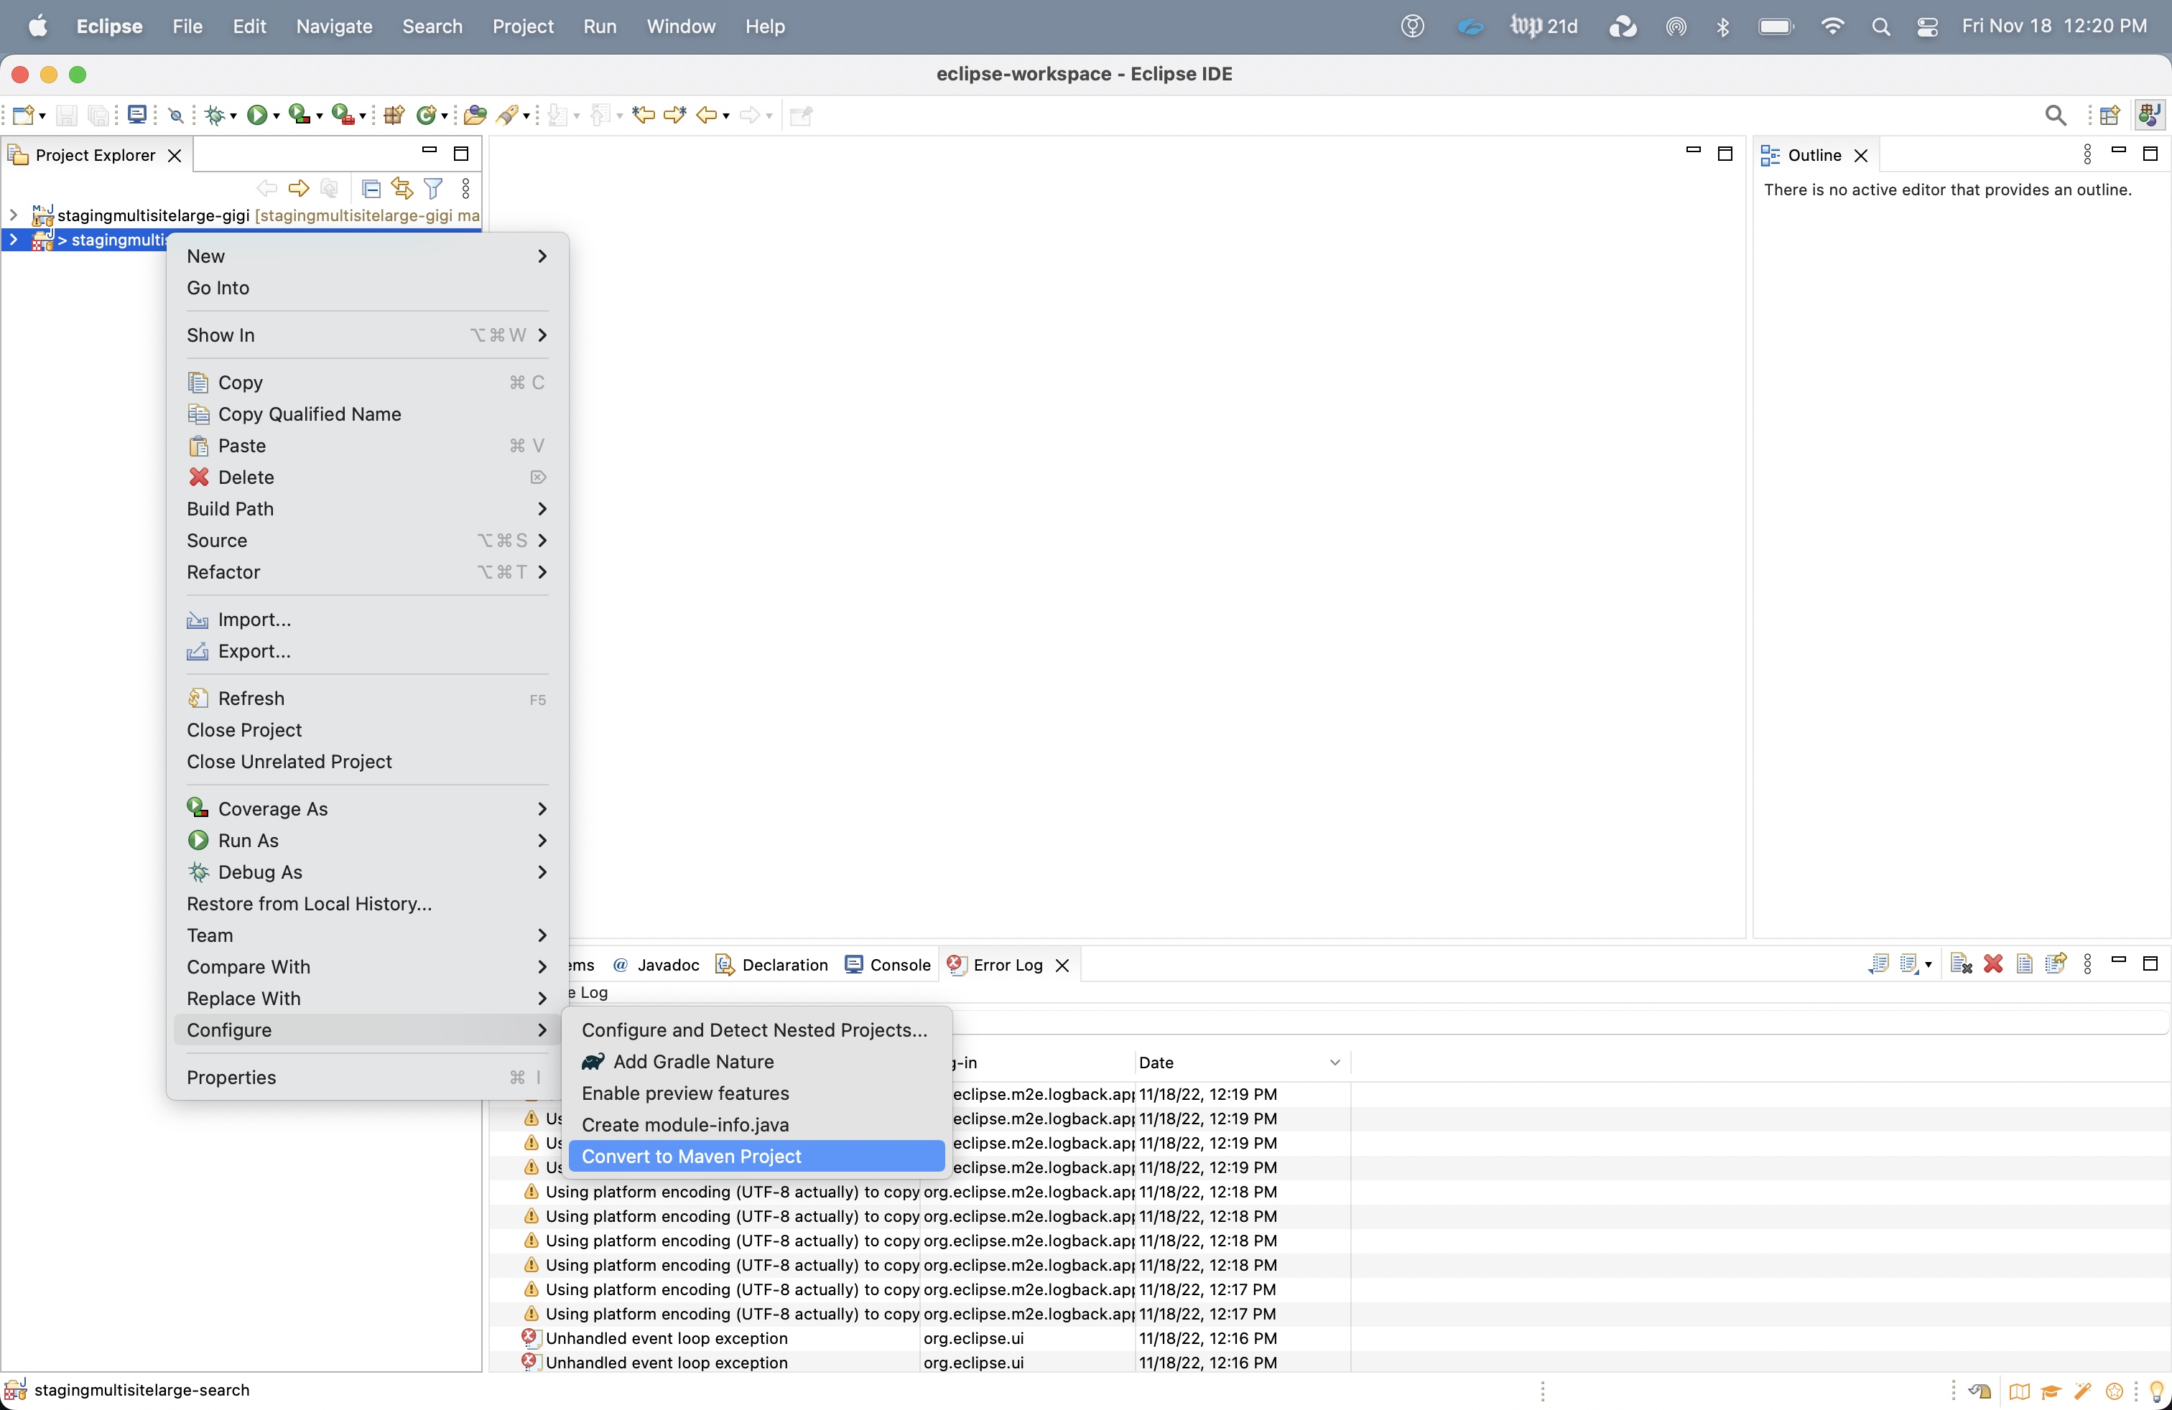Close the Error Log tab
This screenshot has width=2172, height=1410.
pyautogui.click(x=1062, y=965)
